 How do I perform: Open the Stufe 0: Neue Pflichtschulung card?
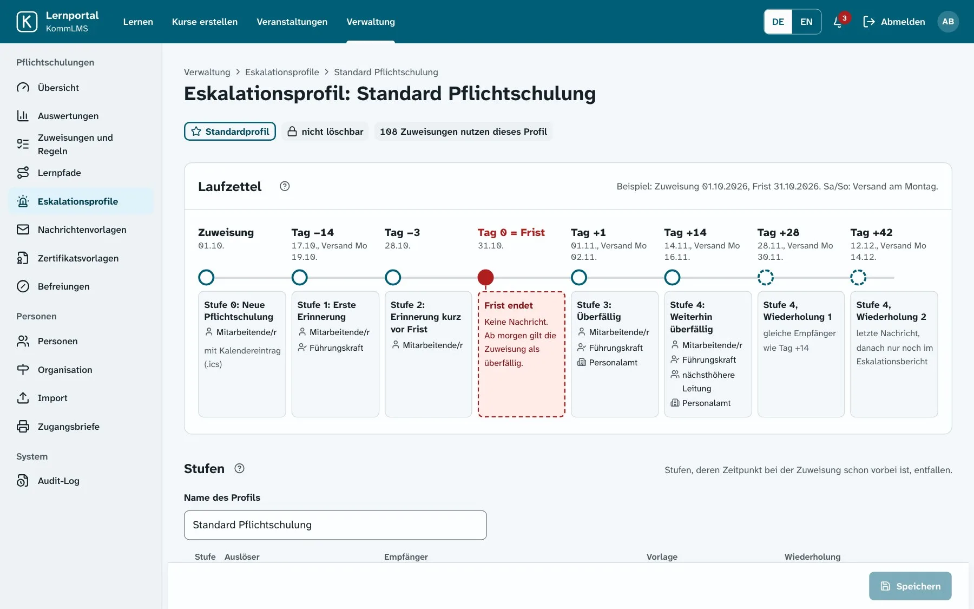[242, 354]
